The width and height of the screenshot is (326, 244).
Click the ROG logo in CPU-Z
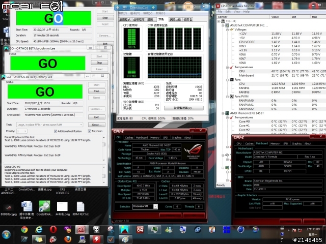[192, 151]
